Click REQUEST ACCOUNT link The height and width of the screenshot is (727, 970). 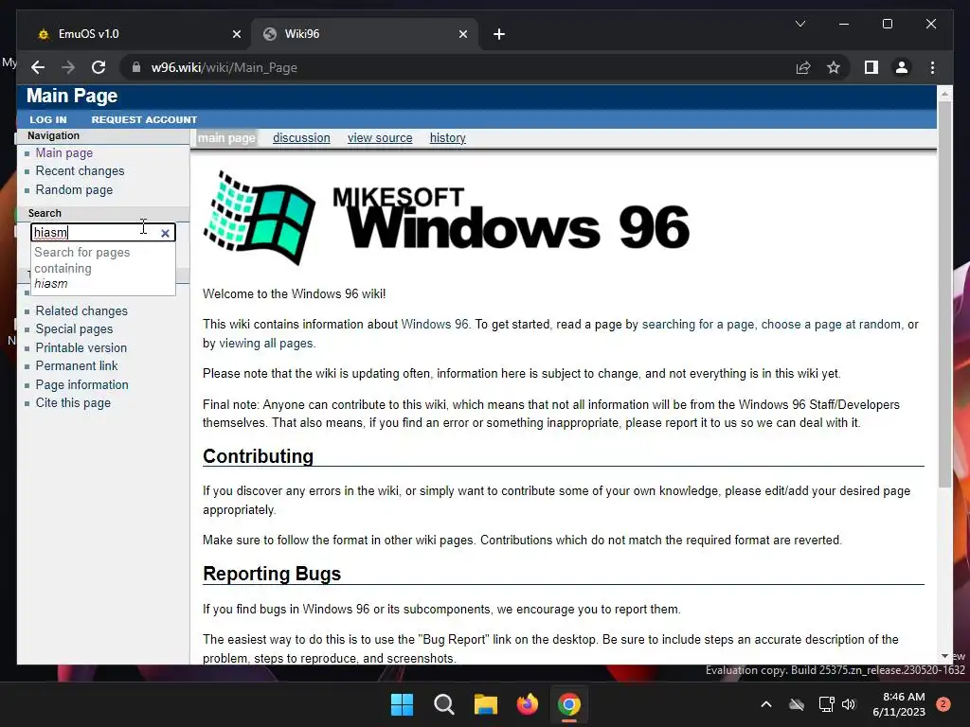coord(144,119)
